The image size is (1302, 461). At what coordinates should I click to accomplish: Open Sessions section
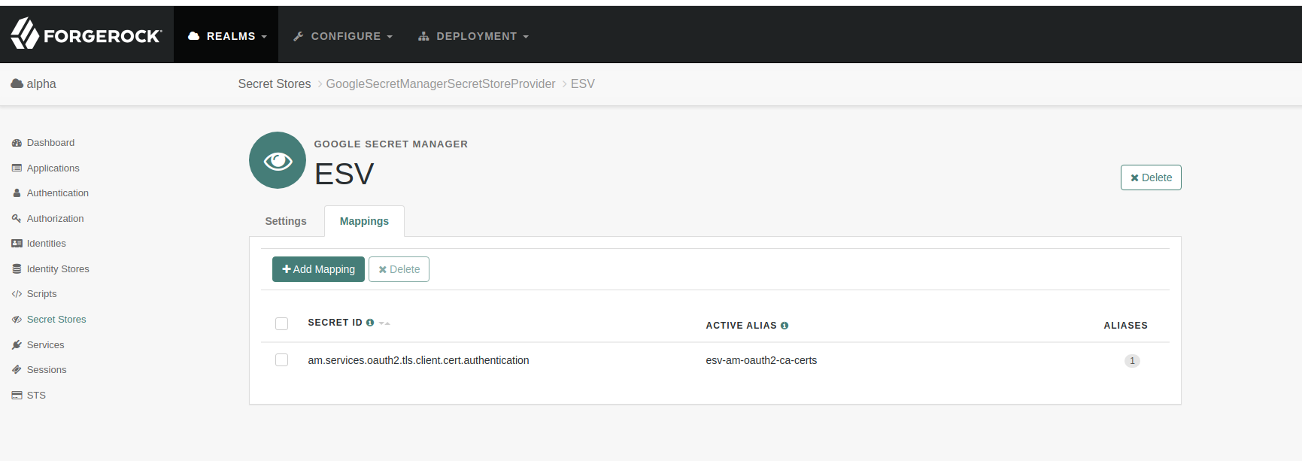pyautogui.click(x=47, y=370)
